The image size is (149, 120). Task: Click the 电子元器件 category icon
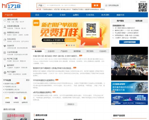5,73
